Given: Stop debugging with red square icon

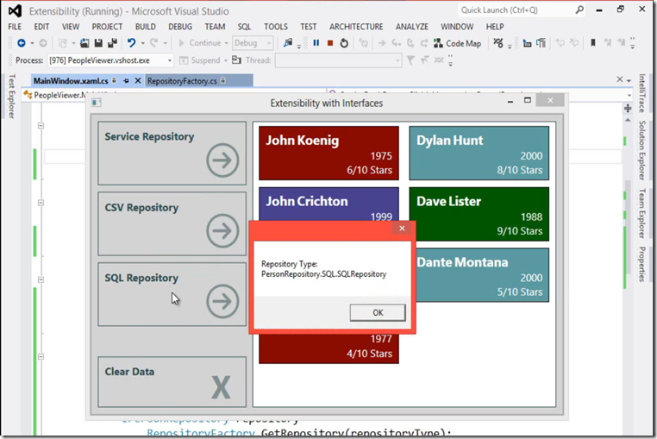Looking at the screenshot, I should coord(330,43).
